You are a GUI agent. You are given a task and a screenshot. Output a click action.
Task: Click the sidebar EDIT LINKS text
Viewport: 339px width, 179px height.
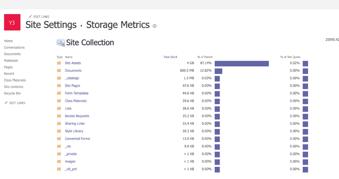pyautogui.click(x=17, y=103)
